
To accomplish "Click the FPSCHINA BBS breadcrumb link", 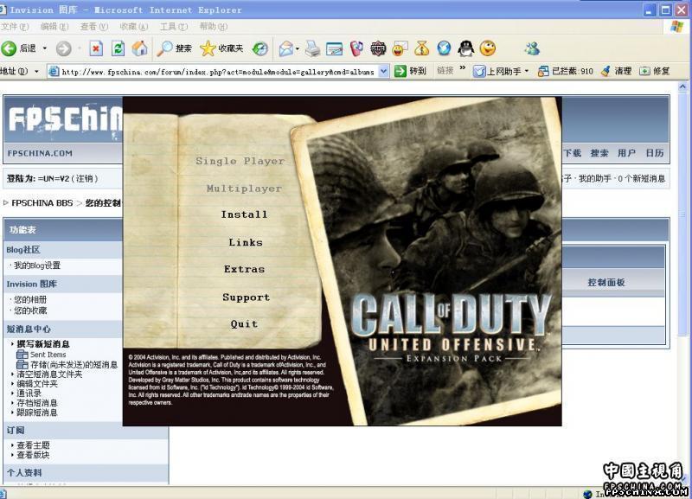I will click(42, 203).
